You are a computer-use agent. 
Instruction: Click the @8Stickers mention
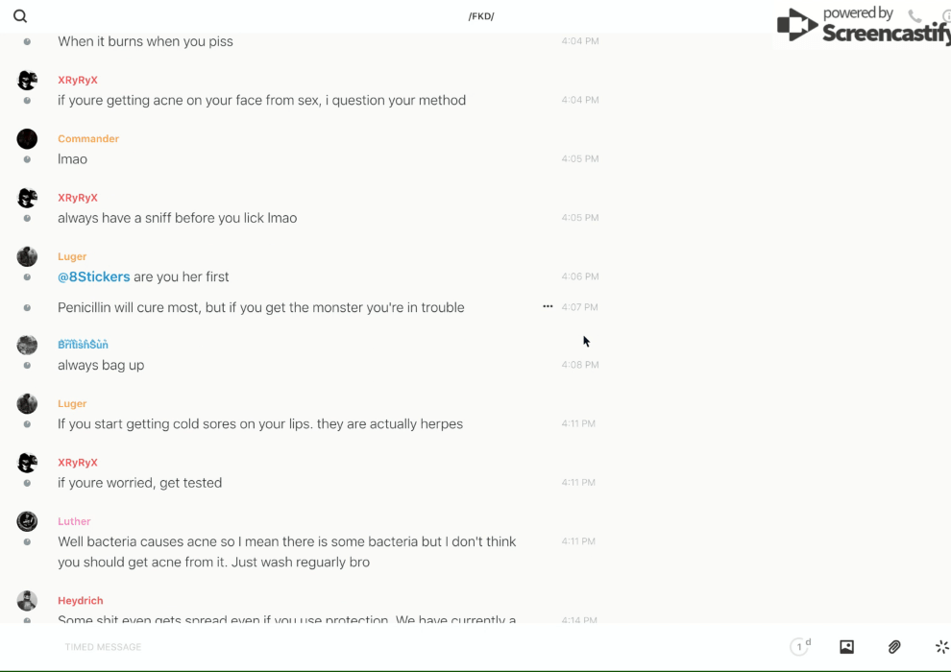(93, 276)
